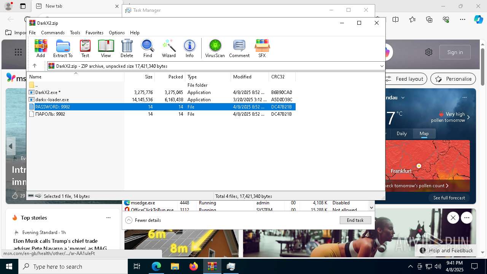Go up one folder level arrow
The width and height of the screenshot is (487, 274).
[x=35, y=66]
